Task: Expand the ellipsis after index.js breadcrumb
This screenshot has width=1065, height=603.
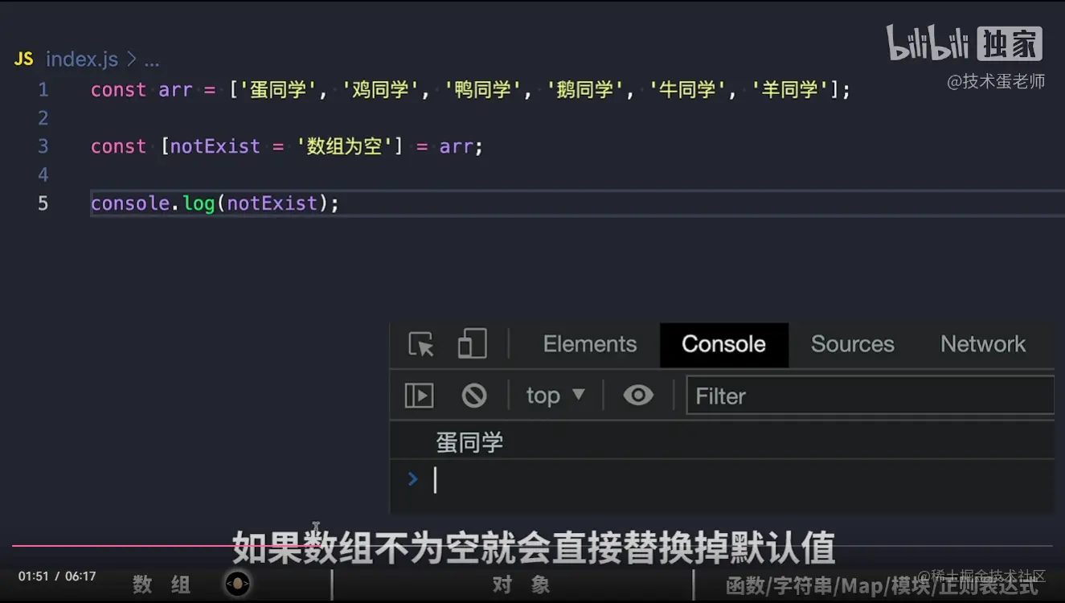Action: pos(150,59)
